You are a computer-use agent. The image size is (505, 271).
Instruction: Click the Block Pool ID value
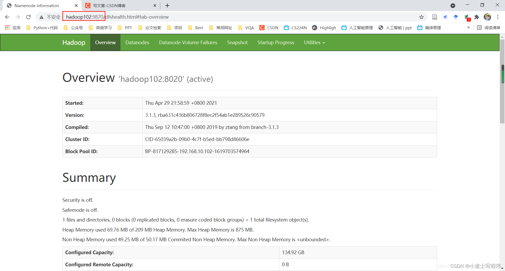197,151
